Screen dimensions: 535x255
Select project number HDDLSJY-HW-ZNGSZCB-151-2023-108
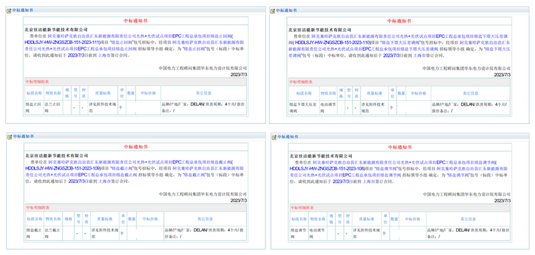point(327,168)
